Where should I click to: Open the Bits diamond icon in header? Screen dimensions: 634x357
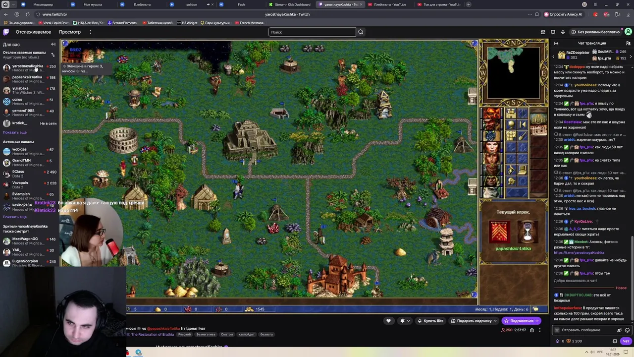[x=563, y=32]
